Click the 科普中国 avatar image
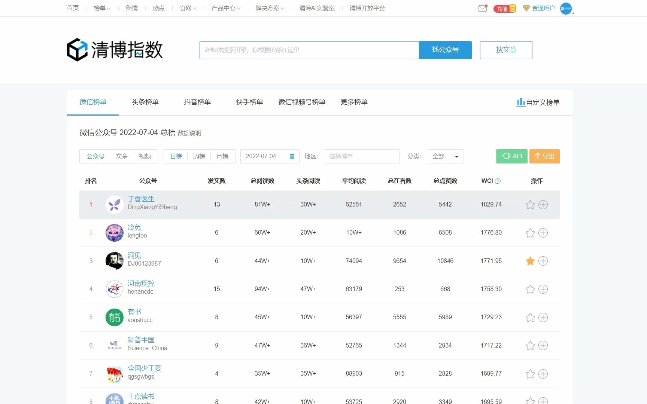 click(115, 346)
